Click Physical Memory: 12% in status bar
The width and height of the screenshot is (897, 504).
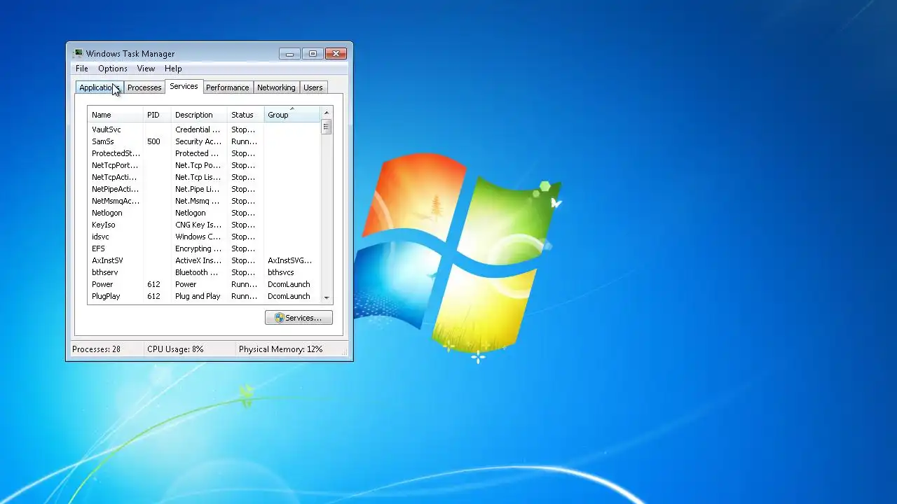coord(280,349)
